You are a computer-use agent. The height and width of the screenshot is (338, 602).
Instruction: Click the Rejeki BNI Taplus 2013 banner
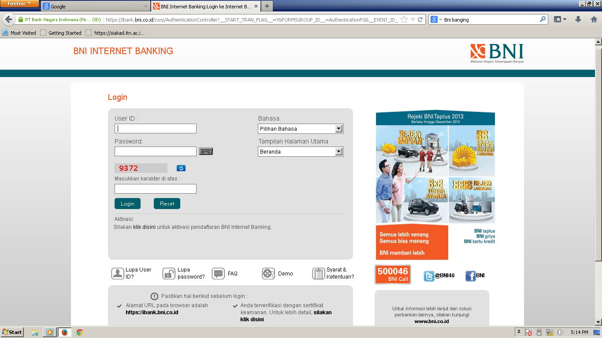tap(435, 185)
